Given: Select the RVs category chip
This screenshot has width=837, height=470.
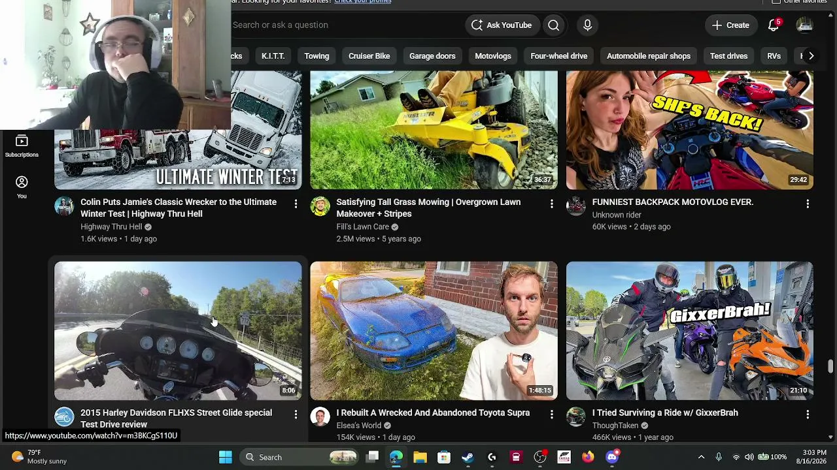Looking at the screenshot, I should click(x=774, y=56).
